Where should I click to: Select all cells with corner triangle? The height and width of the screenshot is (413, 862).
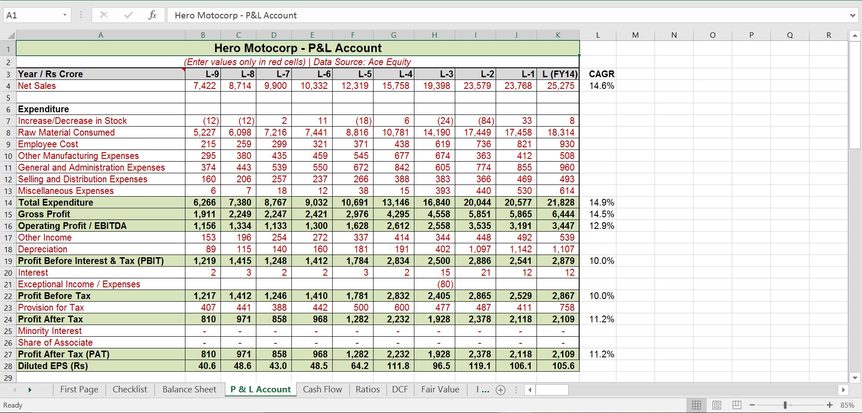10,35
